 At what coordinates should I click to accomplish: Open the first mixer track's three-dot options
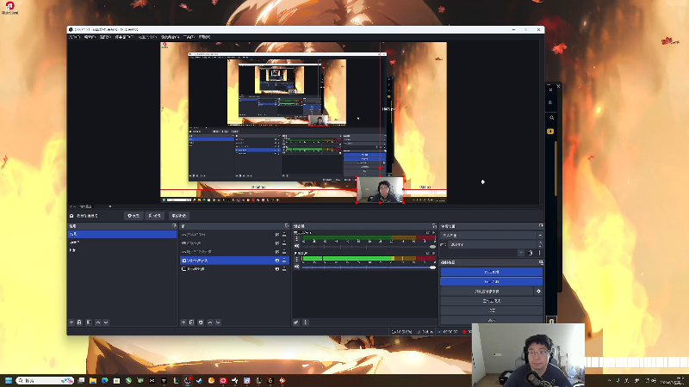(296, 239)
